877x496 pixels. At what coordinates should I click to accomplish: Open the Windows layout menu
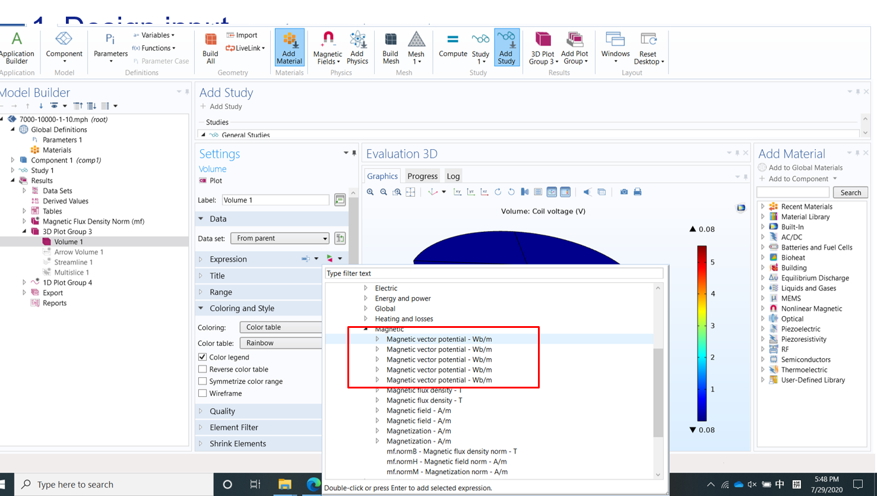click(x=615, y=48)
